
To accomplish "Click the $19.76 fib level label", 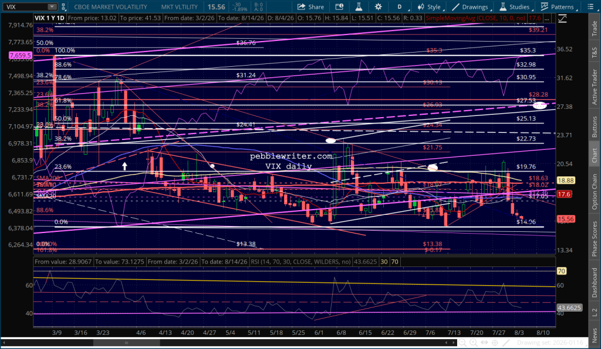I will point(526,166).
